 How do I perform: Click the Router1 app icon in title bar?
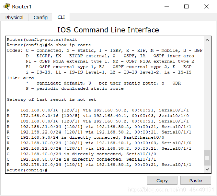(7, 6)
